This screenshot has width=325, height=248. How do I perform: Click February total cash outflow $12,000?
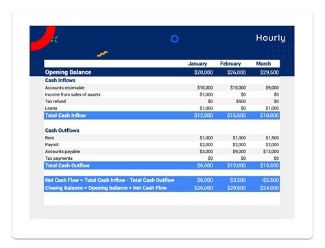(x=237, y=165)
